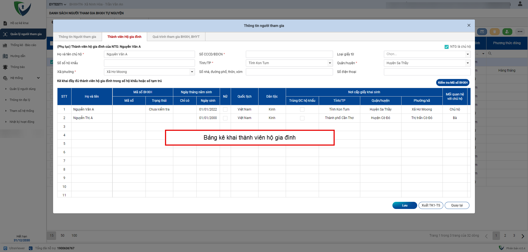Close the Thông tin người tham gia dialog

[x=469, y=26]
